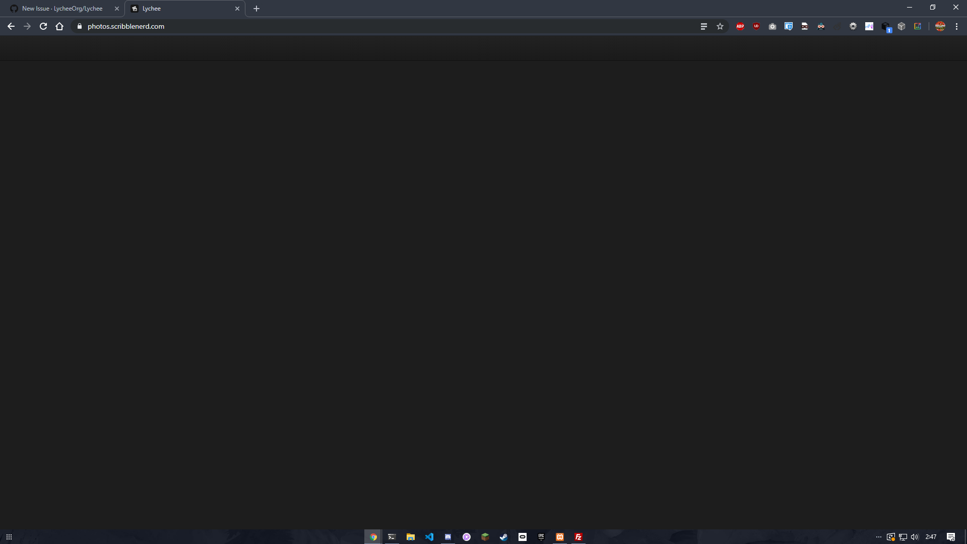Screen dimensions: 967x544
Task: Switch to the New Issue LycheeOrg tab
Action: pos(60,8)
